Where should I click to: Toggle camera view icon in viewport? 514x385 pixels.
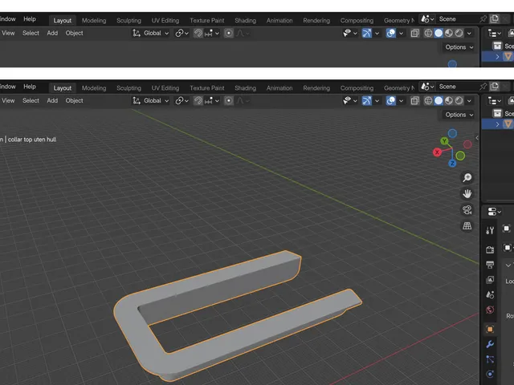pyautogui.click(x=467, y=210)
